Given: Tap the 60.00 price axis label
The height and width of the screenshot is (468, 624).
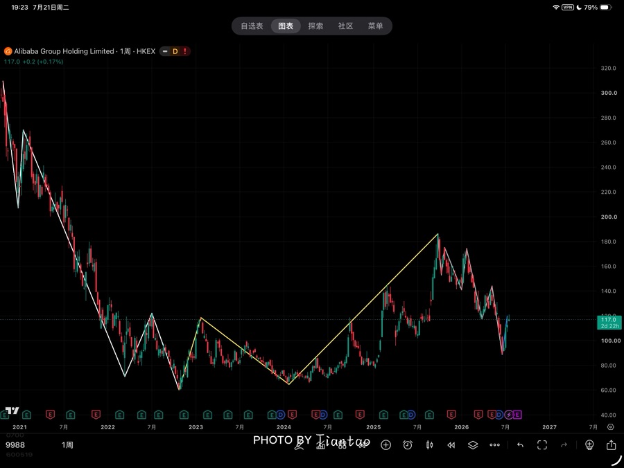Looking at the screenshot, I should tap(609, 390).
